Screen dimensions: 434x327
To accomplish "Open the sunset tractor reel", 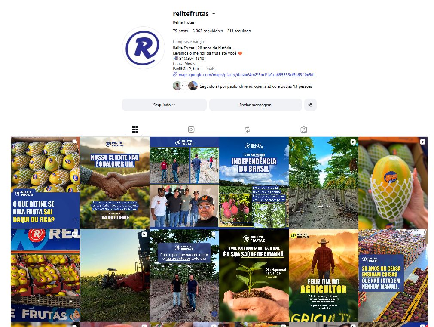I will point(115,275).
